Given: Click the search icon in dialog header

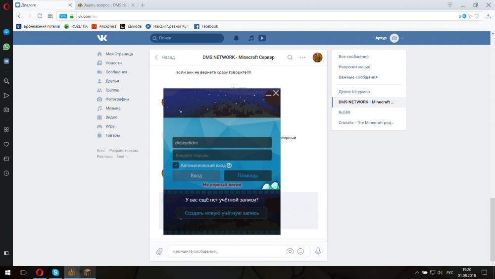Looking at the screenshot, I should [290, 57].
